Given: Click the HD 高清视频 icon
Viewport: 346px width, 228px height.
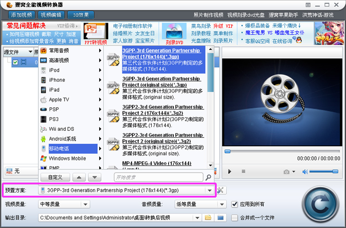Looking at the screenshot, I should point(43,60).
